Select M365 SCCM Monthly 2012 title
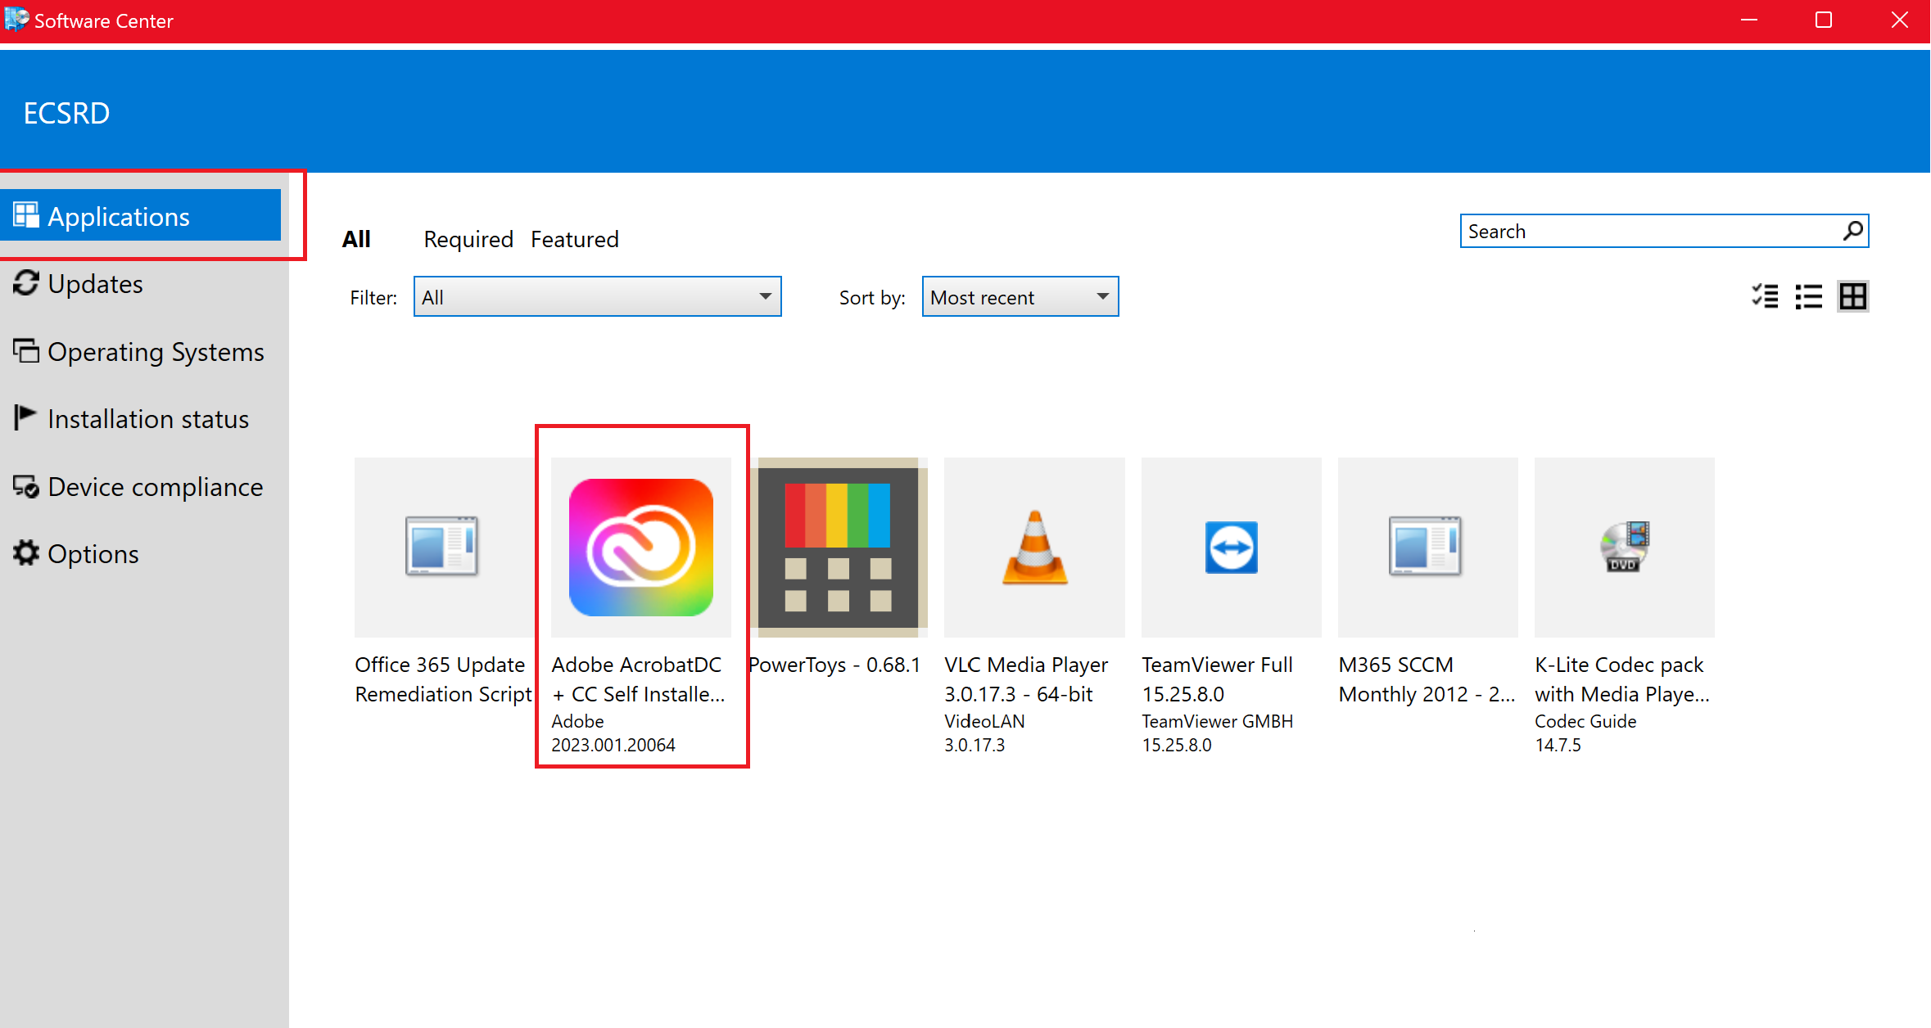1931x1028 pixels. click(1427, 679)
